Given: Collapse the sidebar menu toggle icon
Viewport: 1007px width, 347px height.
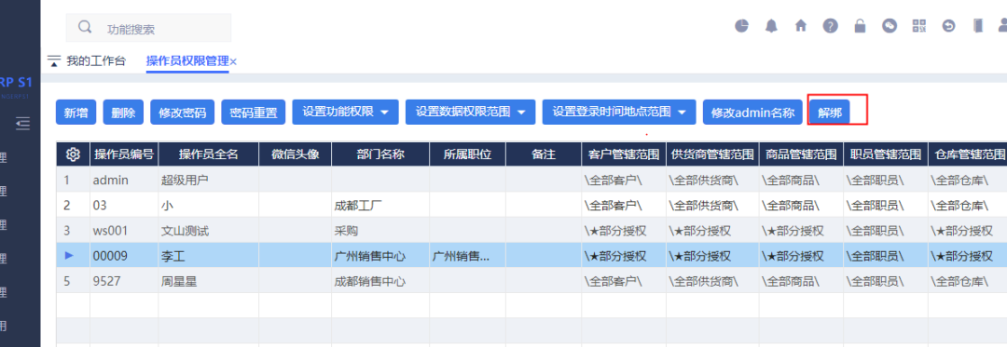Looking at the screenshot, I should click(x=23, y=122).
